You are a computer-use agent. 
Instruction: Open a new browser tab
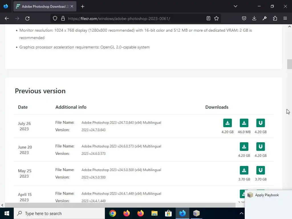coord(82,7)
